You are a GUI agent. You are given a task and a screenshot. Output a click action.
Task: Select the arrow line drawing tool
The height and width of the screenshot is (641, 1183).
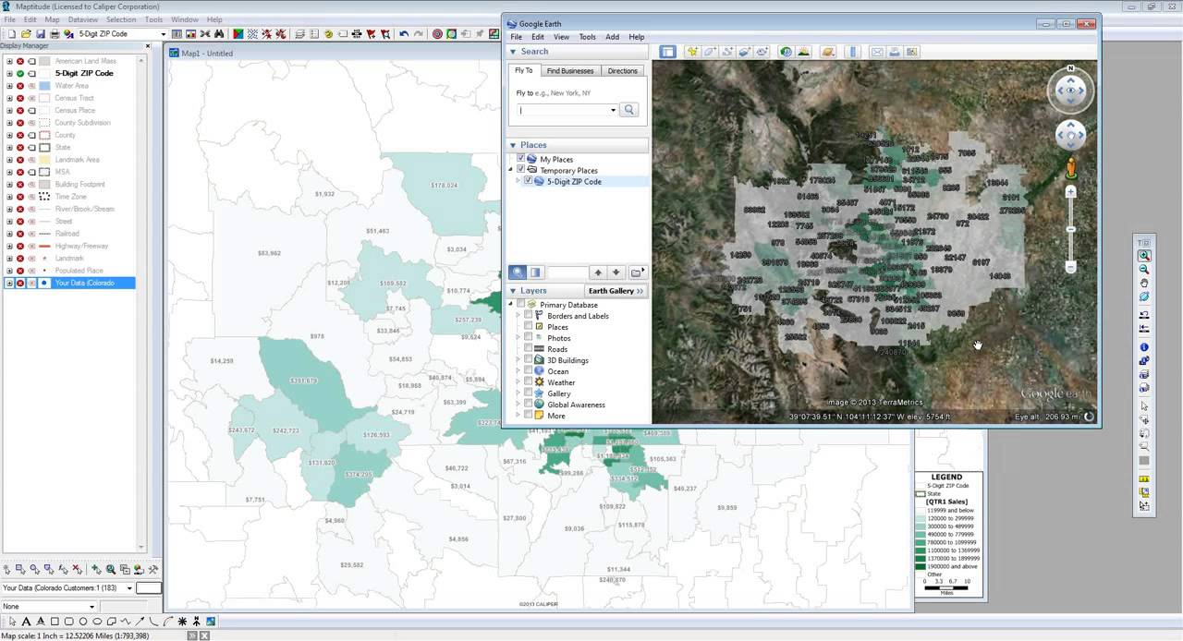(x=140, y=622)
